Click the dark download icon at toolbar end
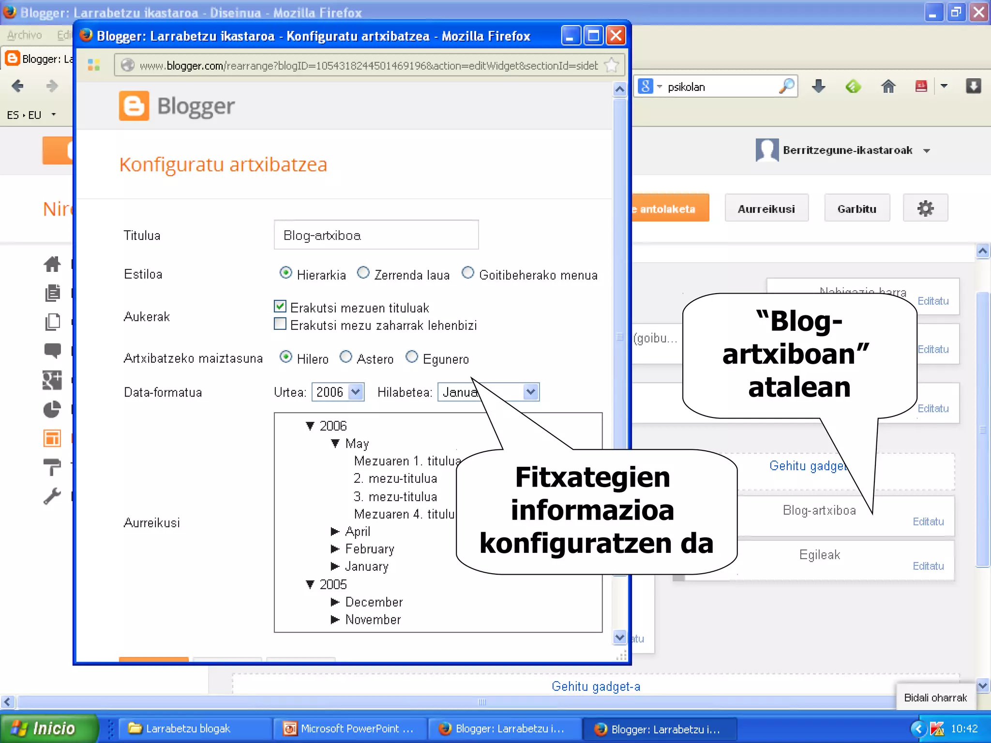This screenshot has height=743, width=991. (973, 87)
